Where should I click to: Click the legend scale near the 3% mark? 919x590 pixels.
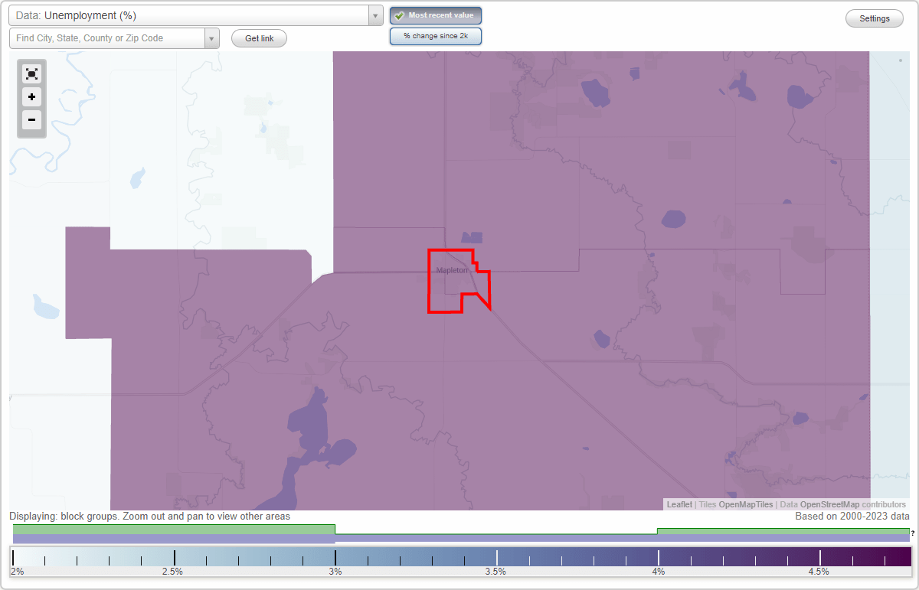pyautogui.click(x=335, y=556)
